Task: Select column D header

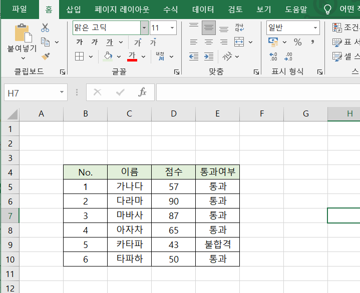Action: point(174,113)
